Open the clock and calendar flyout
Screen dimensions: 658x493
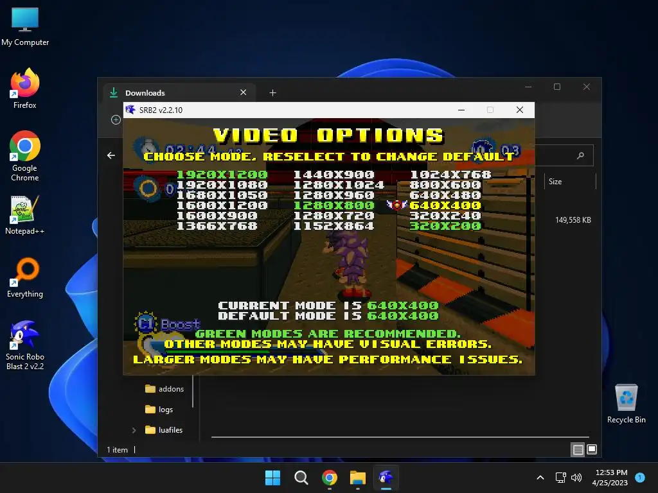click(611, 478)
